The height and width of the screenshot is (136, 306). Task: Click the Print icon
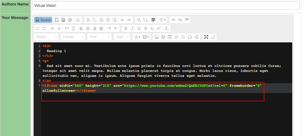[x=70, y=20]
